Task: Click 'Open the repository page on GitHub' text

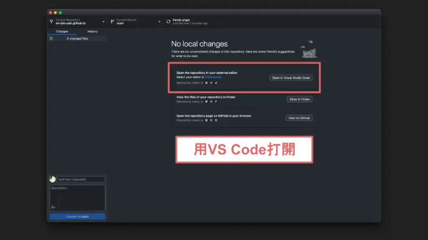Action: click(214, 116)
